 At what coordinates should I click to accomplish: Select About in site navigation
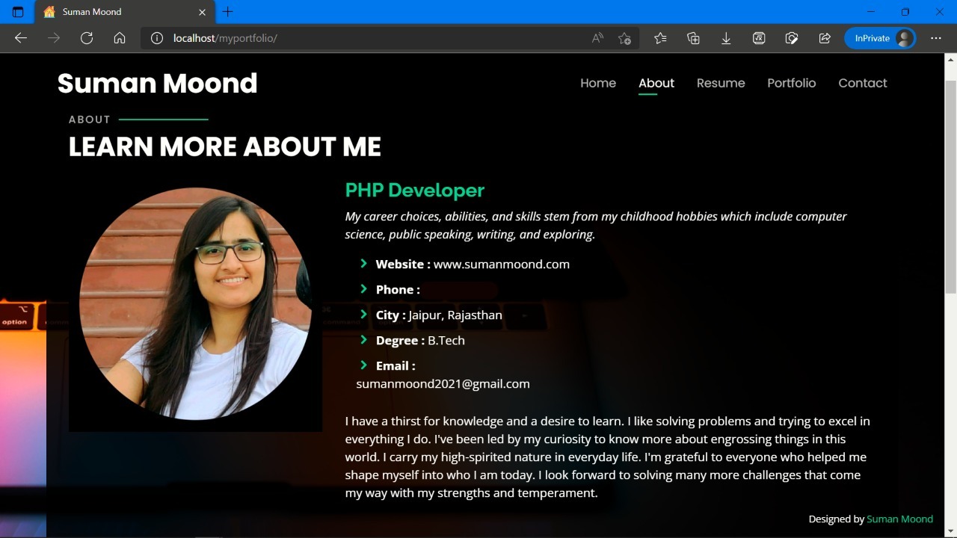656,83
